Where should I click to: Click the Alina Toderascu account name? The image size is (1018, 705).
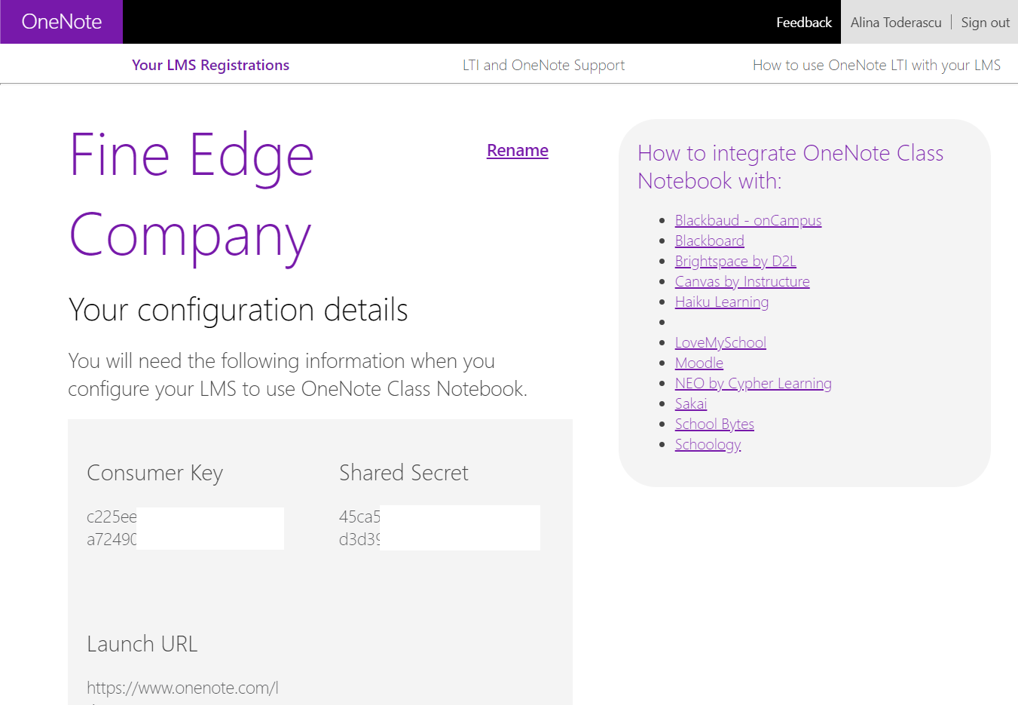point(896,23)
